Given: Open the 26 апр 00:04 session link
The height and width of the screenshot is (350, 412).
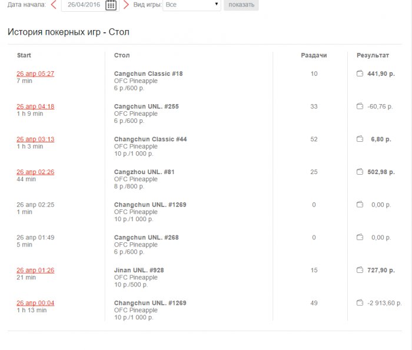Looking at the screenshot, I should pyautogui.click(x=35, y=303).
